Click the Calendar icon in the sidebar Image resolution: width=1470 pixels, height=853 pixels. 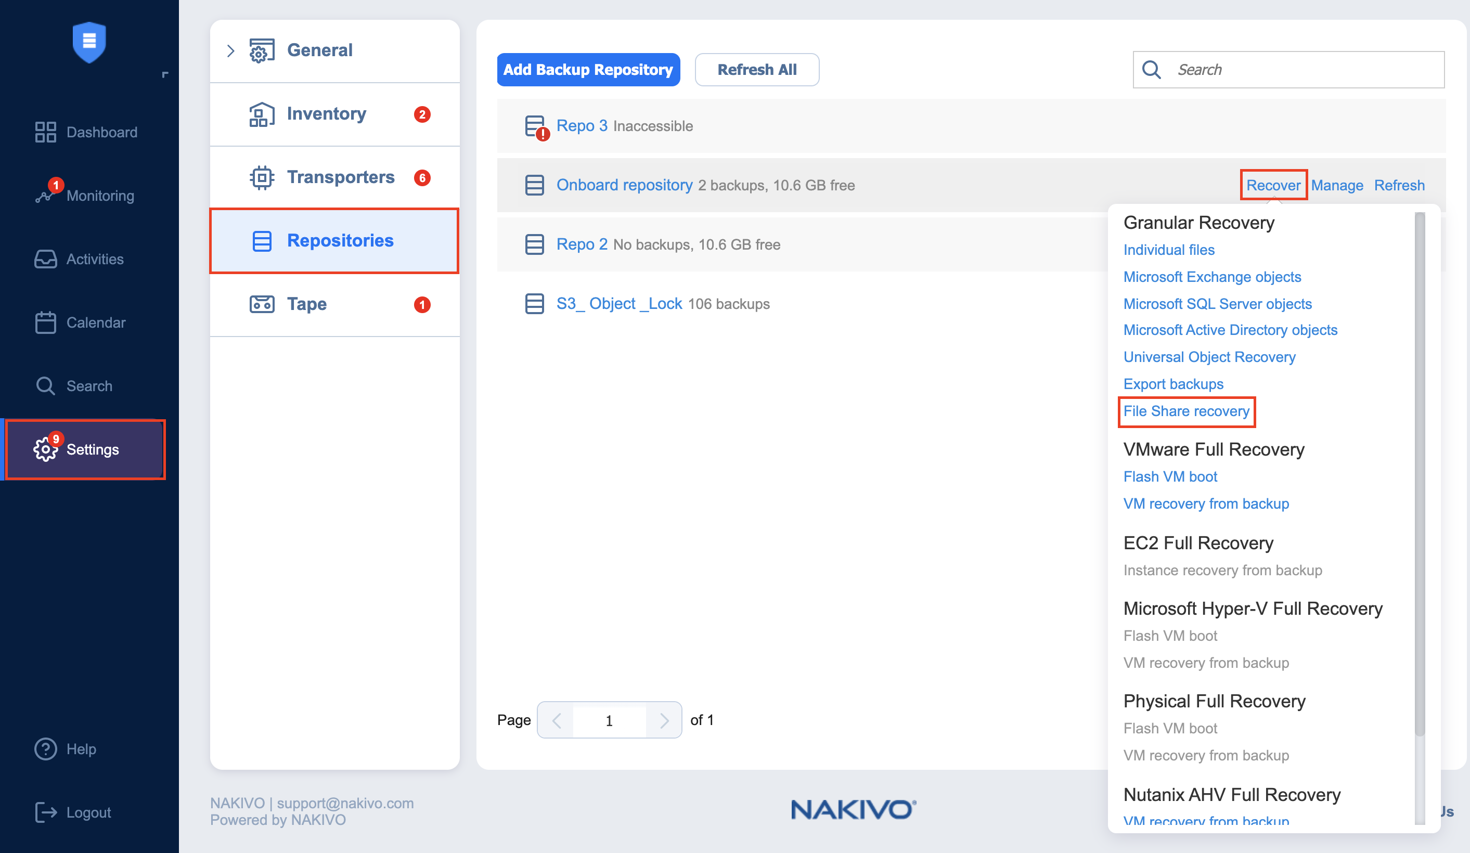coord(45,322)
